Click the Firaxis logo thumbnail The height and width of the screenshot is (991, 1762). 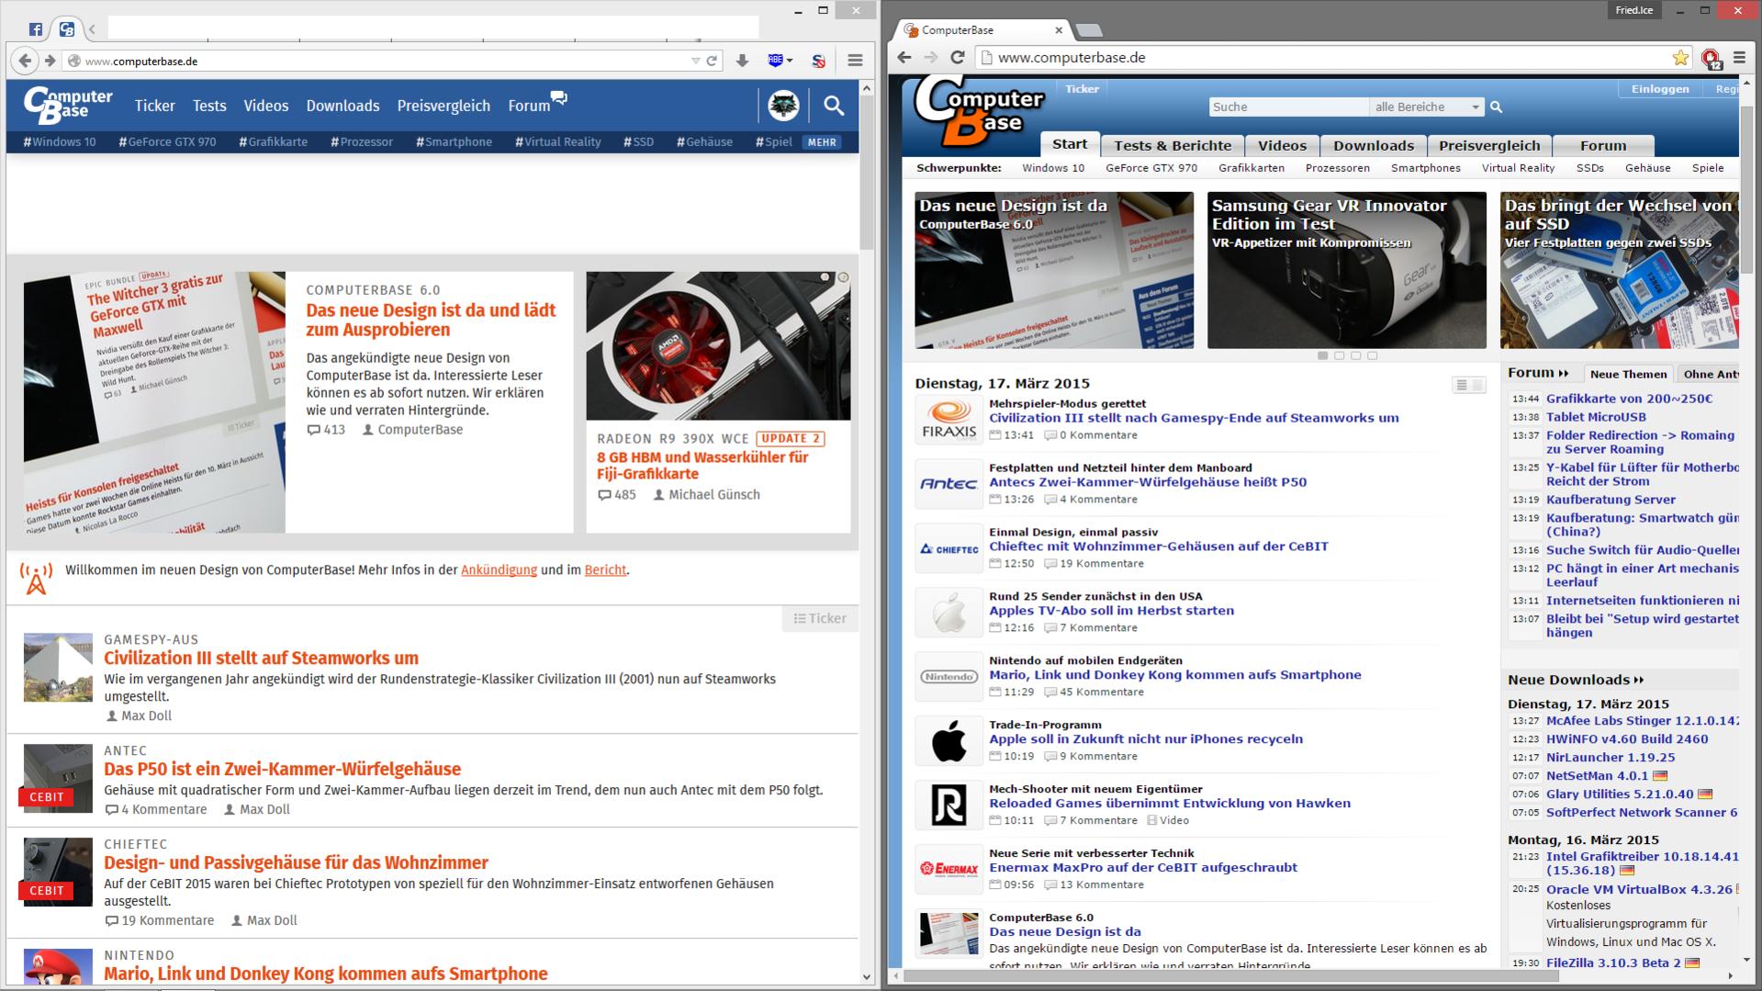tap(948, 420)
